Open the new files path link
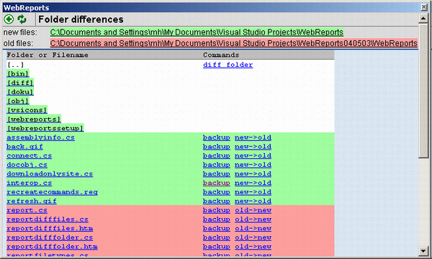Screen dimensions: 432x259 (x=197, y=32)
